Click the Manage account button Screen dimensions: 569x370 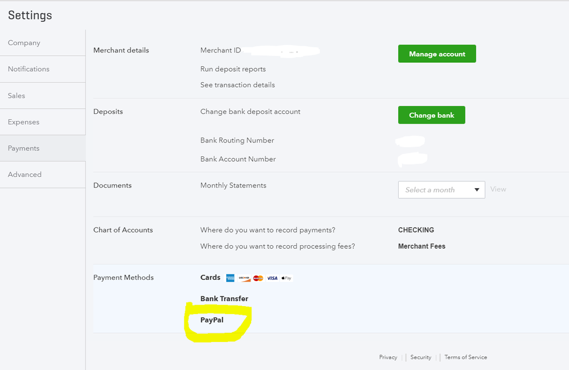(x=437, y=53)
